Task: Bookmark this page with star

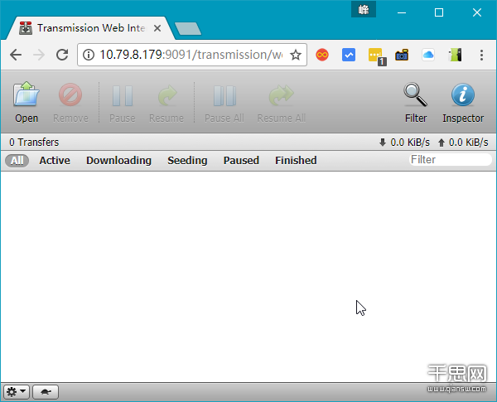Action: pos(296,55)
